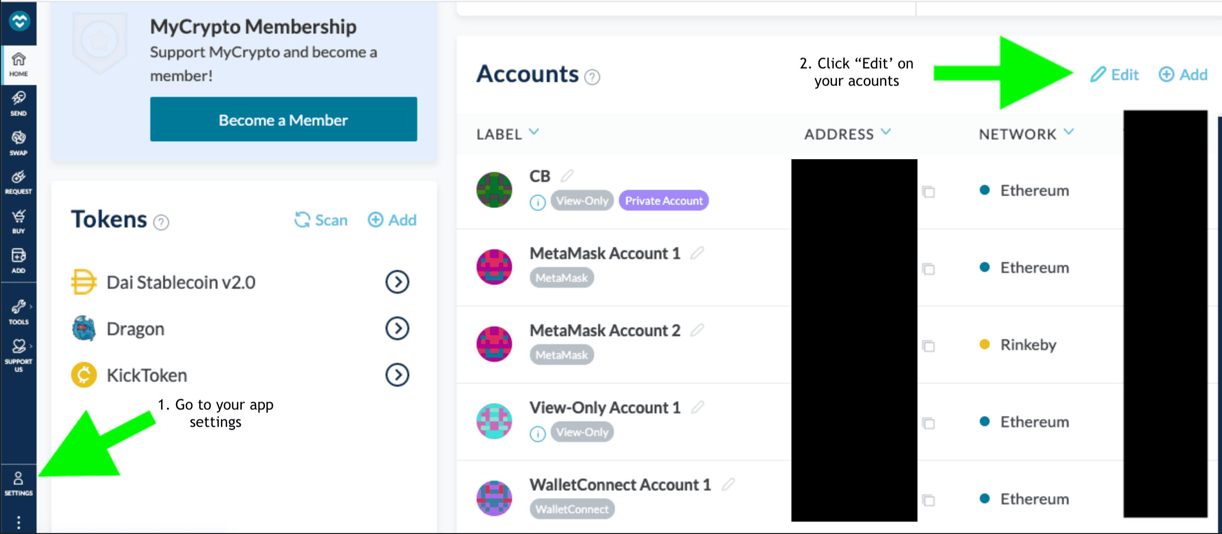
Task: Click the KickToken token icon
Action: point(84,375)
